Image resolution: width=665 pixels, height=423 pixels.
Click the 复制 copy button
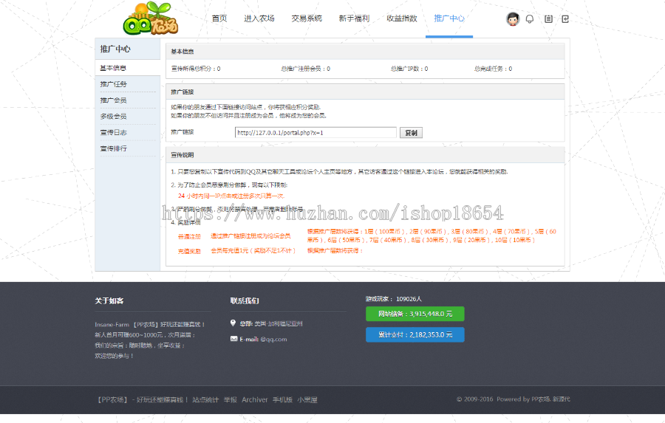point(411,133)
